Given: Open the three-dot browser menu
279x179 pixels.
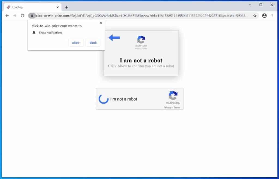Looking at the screenshot, I should (272, 16).
